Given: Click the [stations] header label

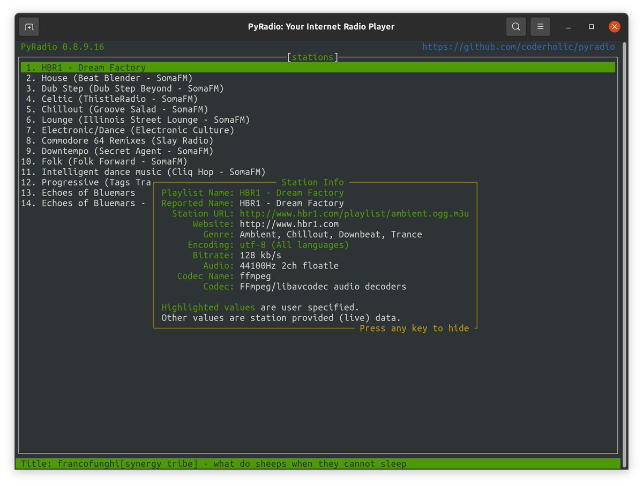Looking at the screenshot, I should pos(313,57).
